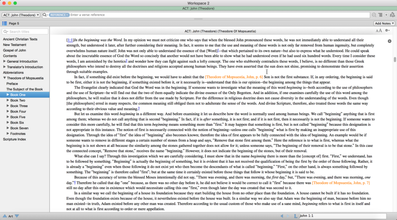Expand the Book Two tree item

click(x=8, y=100)
